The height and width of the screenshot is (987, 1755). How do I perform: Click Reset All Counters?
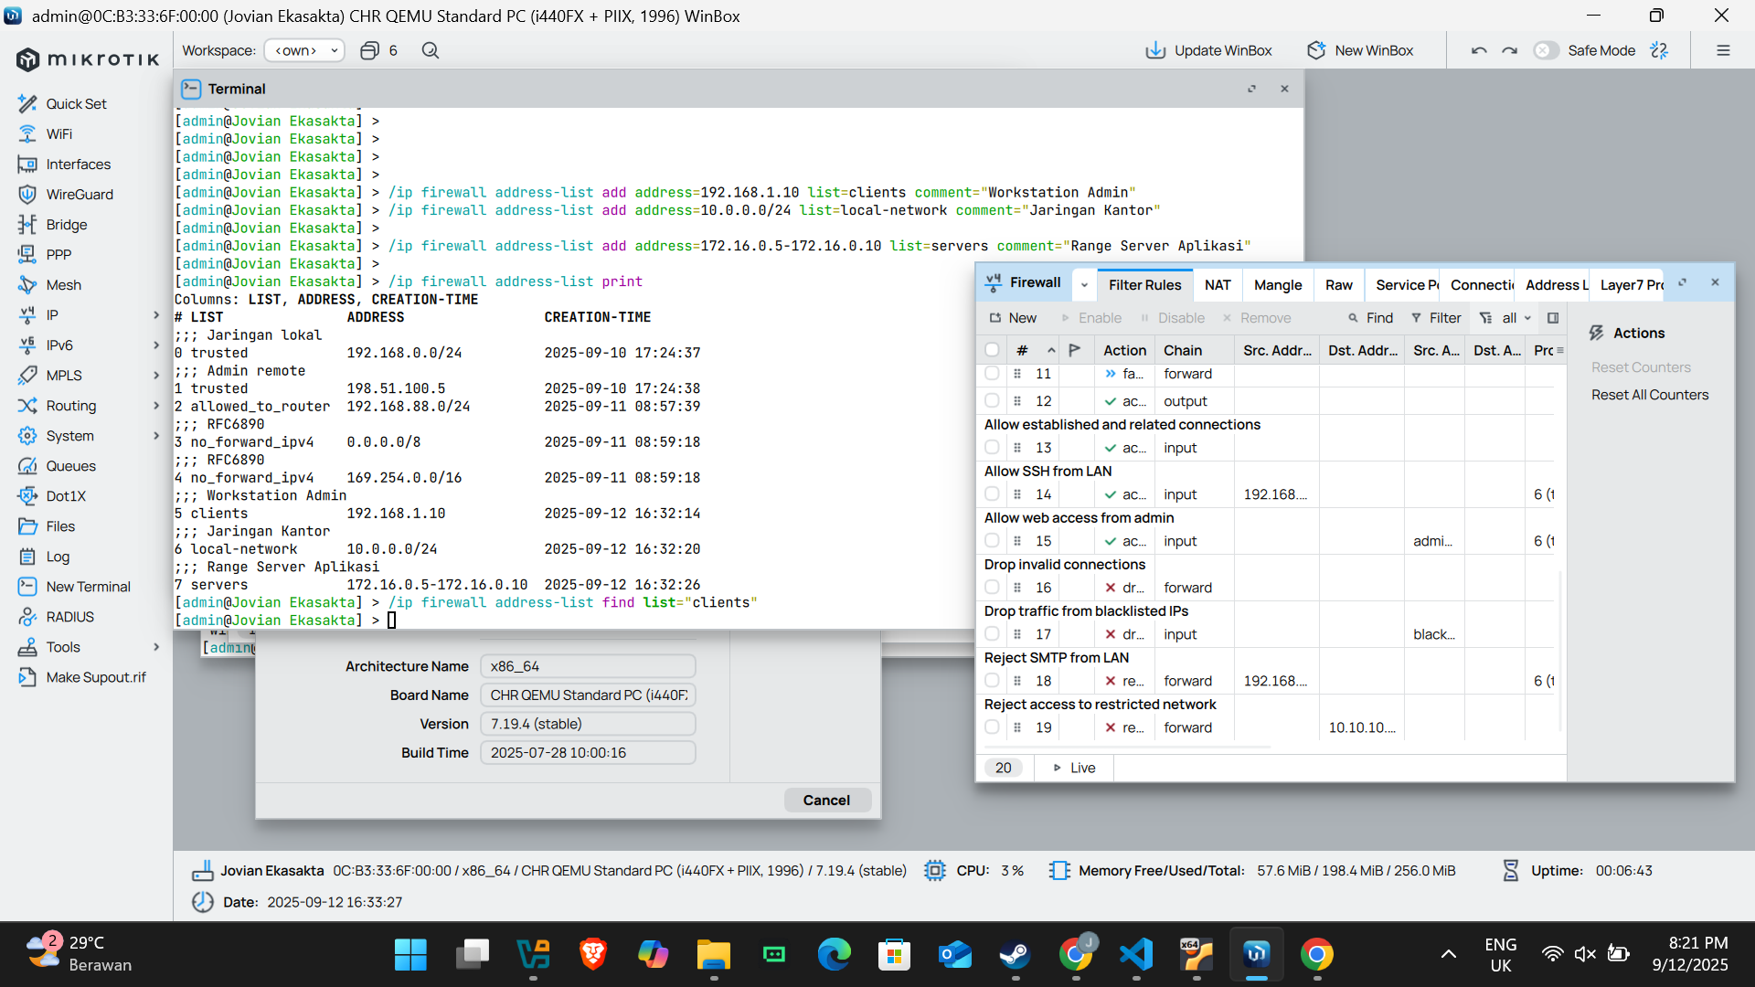[1650, 395]
